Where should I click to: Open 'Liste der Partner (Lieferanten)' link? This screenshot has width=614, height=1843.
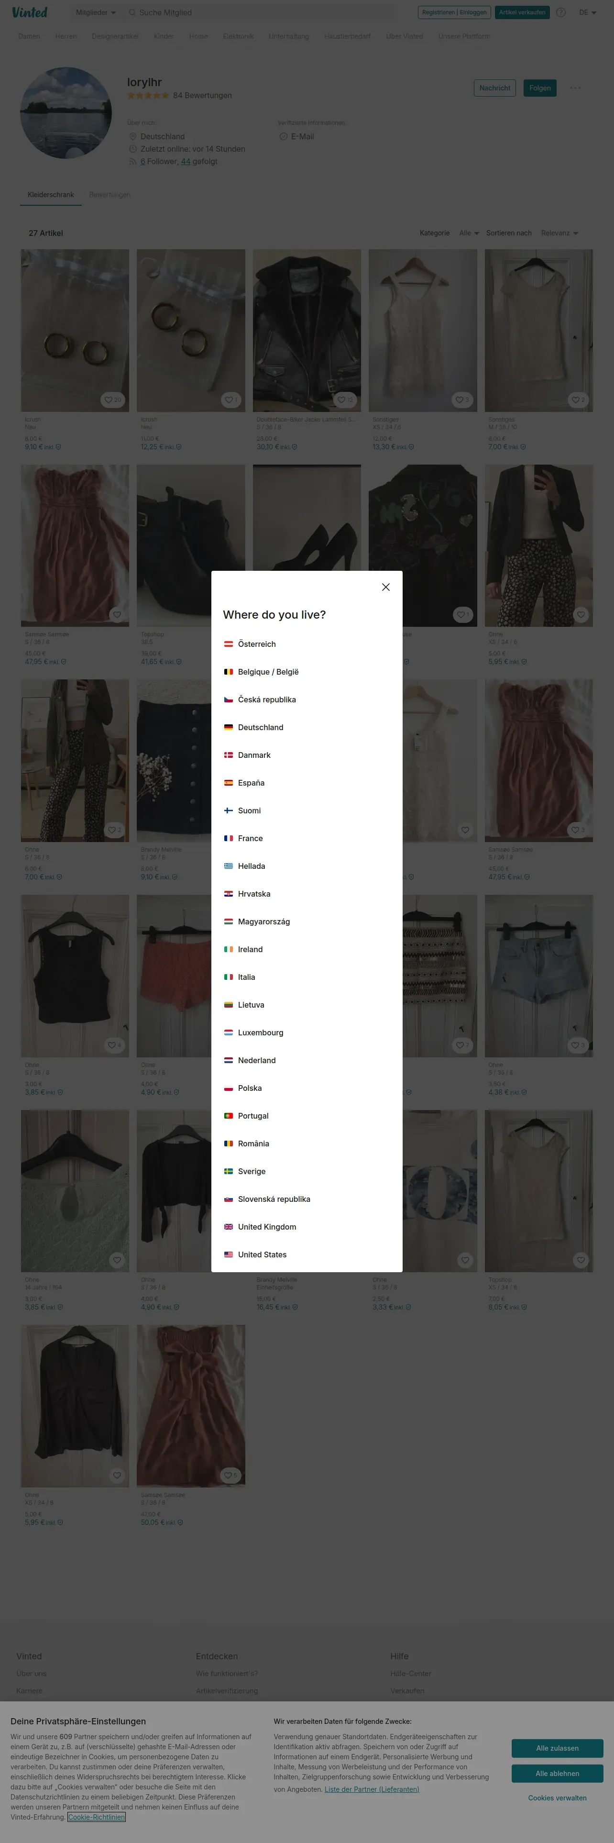[x=372, y=1788]
